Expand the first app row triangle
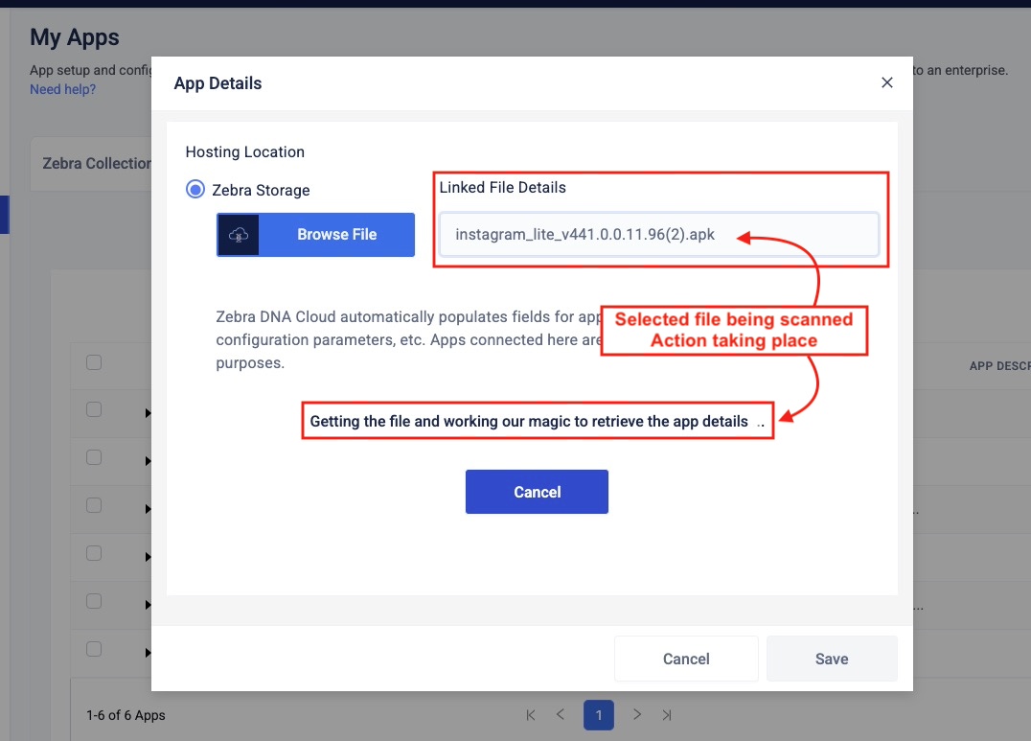1031x741 pixels. [x=148, y=413]
